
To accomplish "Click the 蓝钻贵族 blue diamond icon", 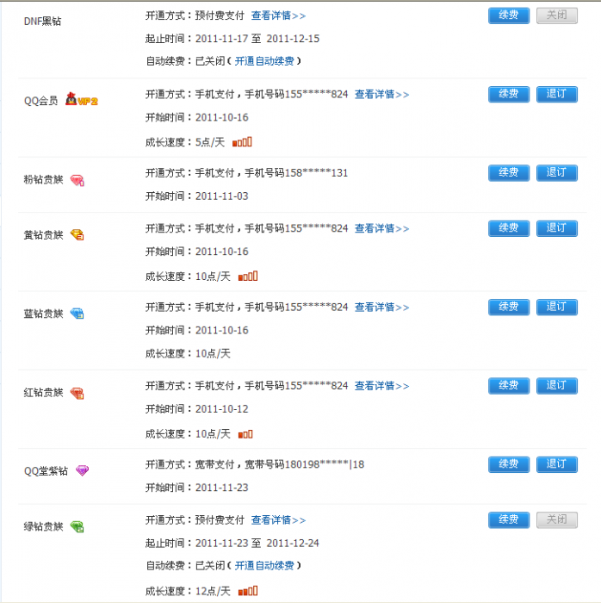I will coord(77,314).
